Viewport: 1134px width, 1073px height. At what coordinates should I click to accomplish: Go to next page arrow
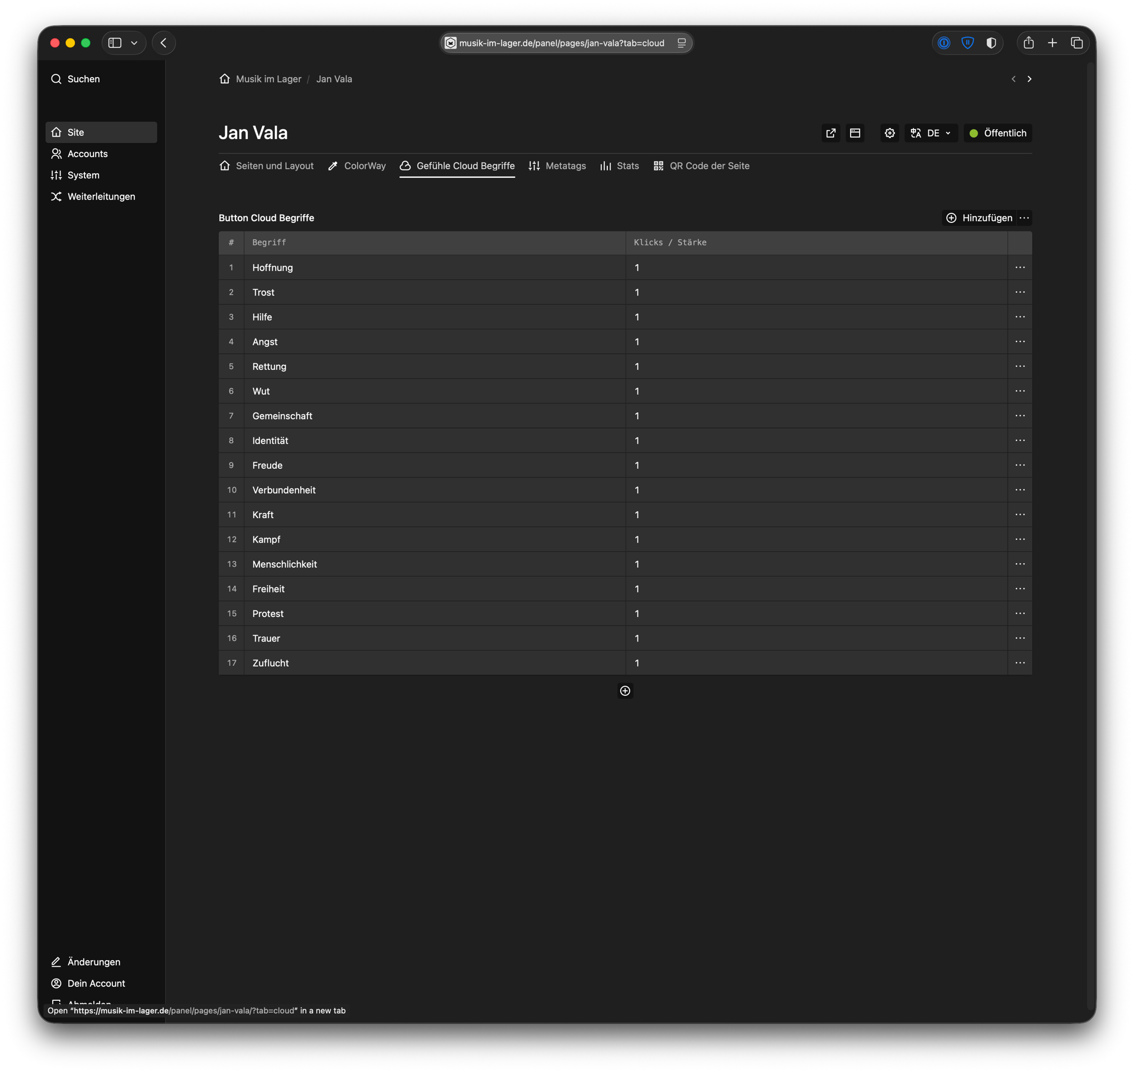[x=1029, y=79]
